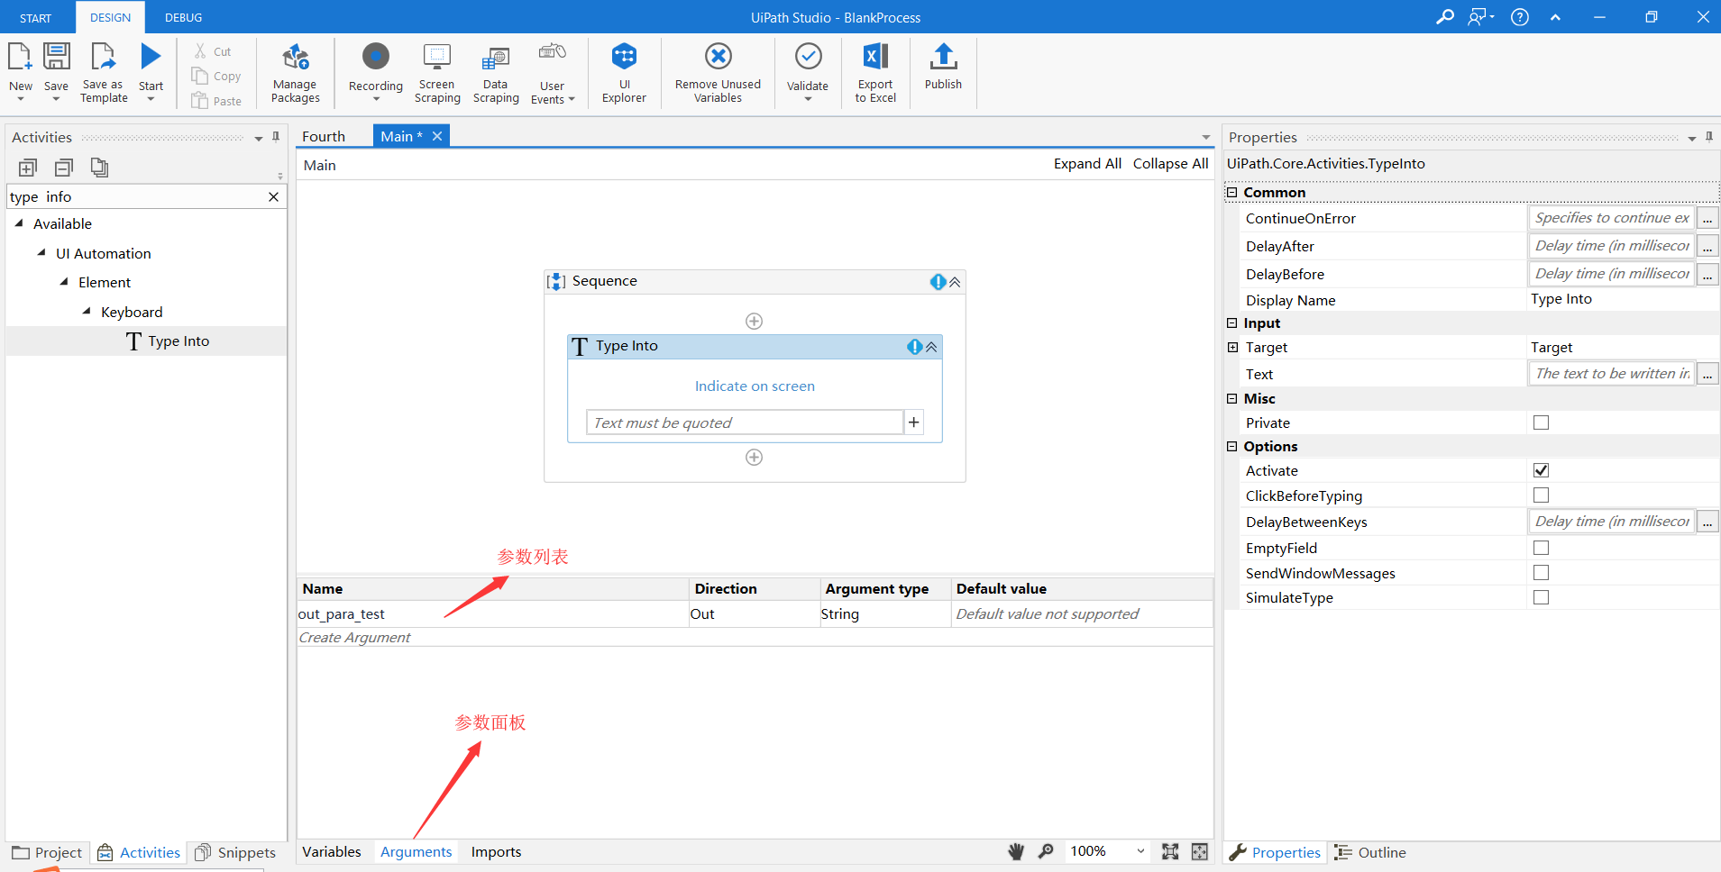Collapse the Misc properties section

point(1232,398)
